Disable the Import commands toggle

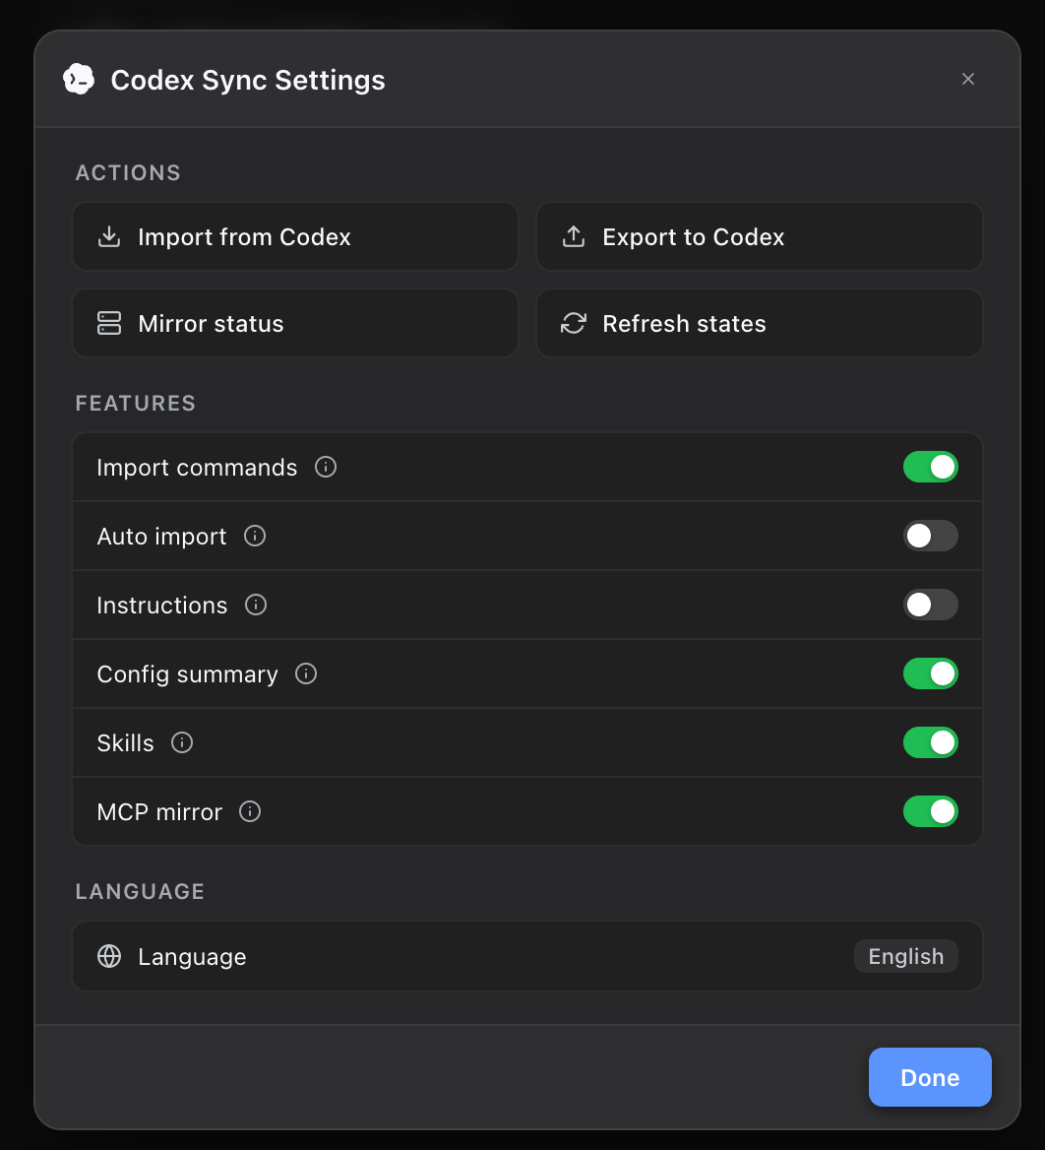931,467
